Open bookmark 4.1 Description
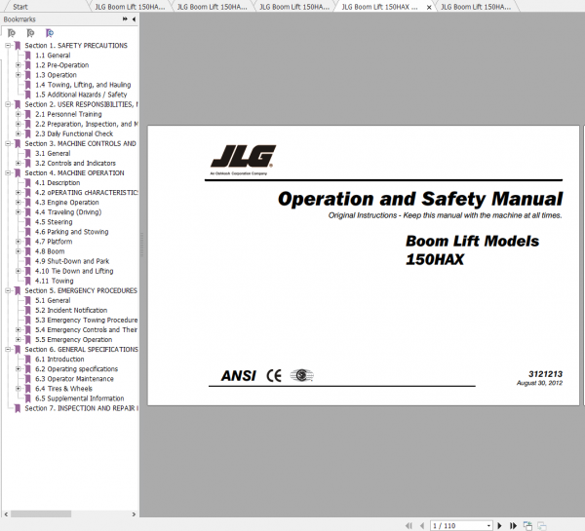The width and height of the screenshot is (585, 531). click(x=58, y=183)
